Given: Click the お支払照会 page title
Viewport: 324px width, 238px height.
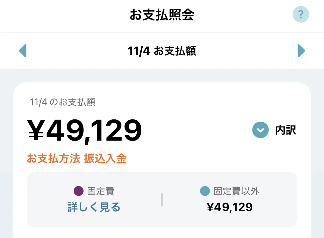Looking at the screenshot, I should (162, 15).
